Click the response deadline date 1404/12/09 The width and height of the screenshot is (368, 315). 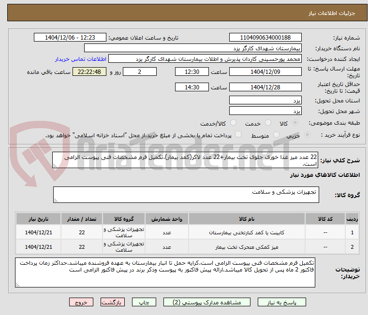[265, 72]
